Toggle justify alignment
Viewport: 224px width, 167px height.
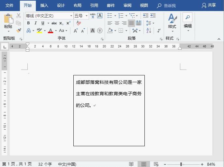131,23
